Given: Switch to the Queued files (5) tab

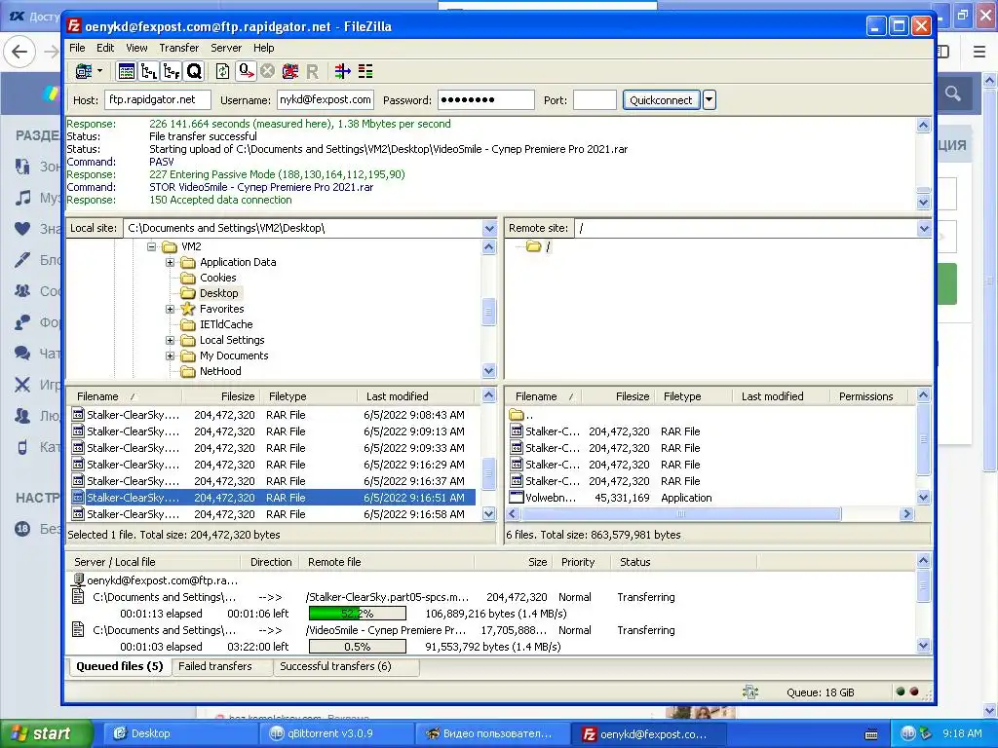Looking at the screenshot, I should click(x=120, y=666).
